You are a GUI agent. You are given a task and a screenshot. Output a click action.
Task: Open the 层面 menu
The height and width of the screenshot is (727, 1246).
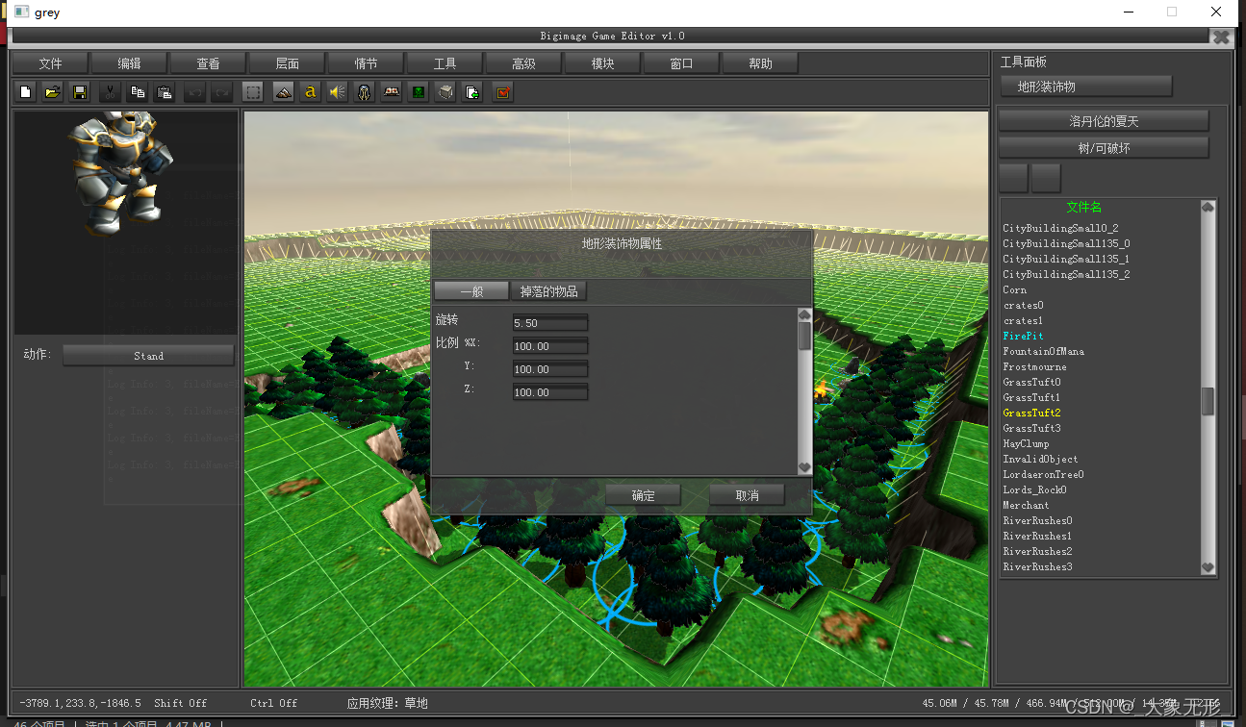tap(287, 63)
